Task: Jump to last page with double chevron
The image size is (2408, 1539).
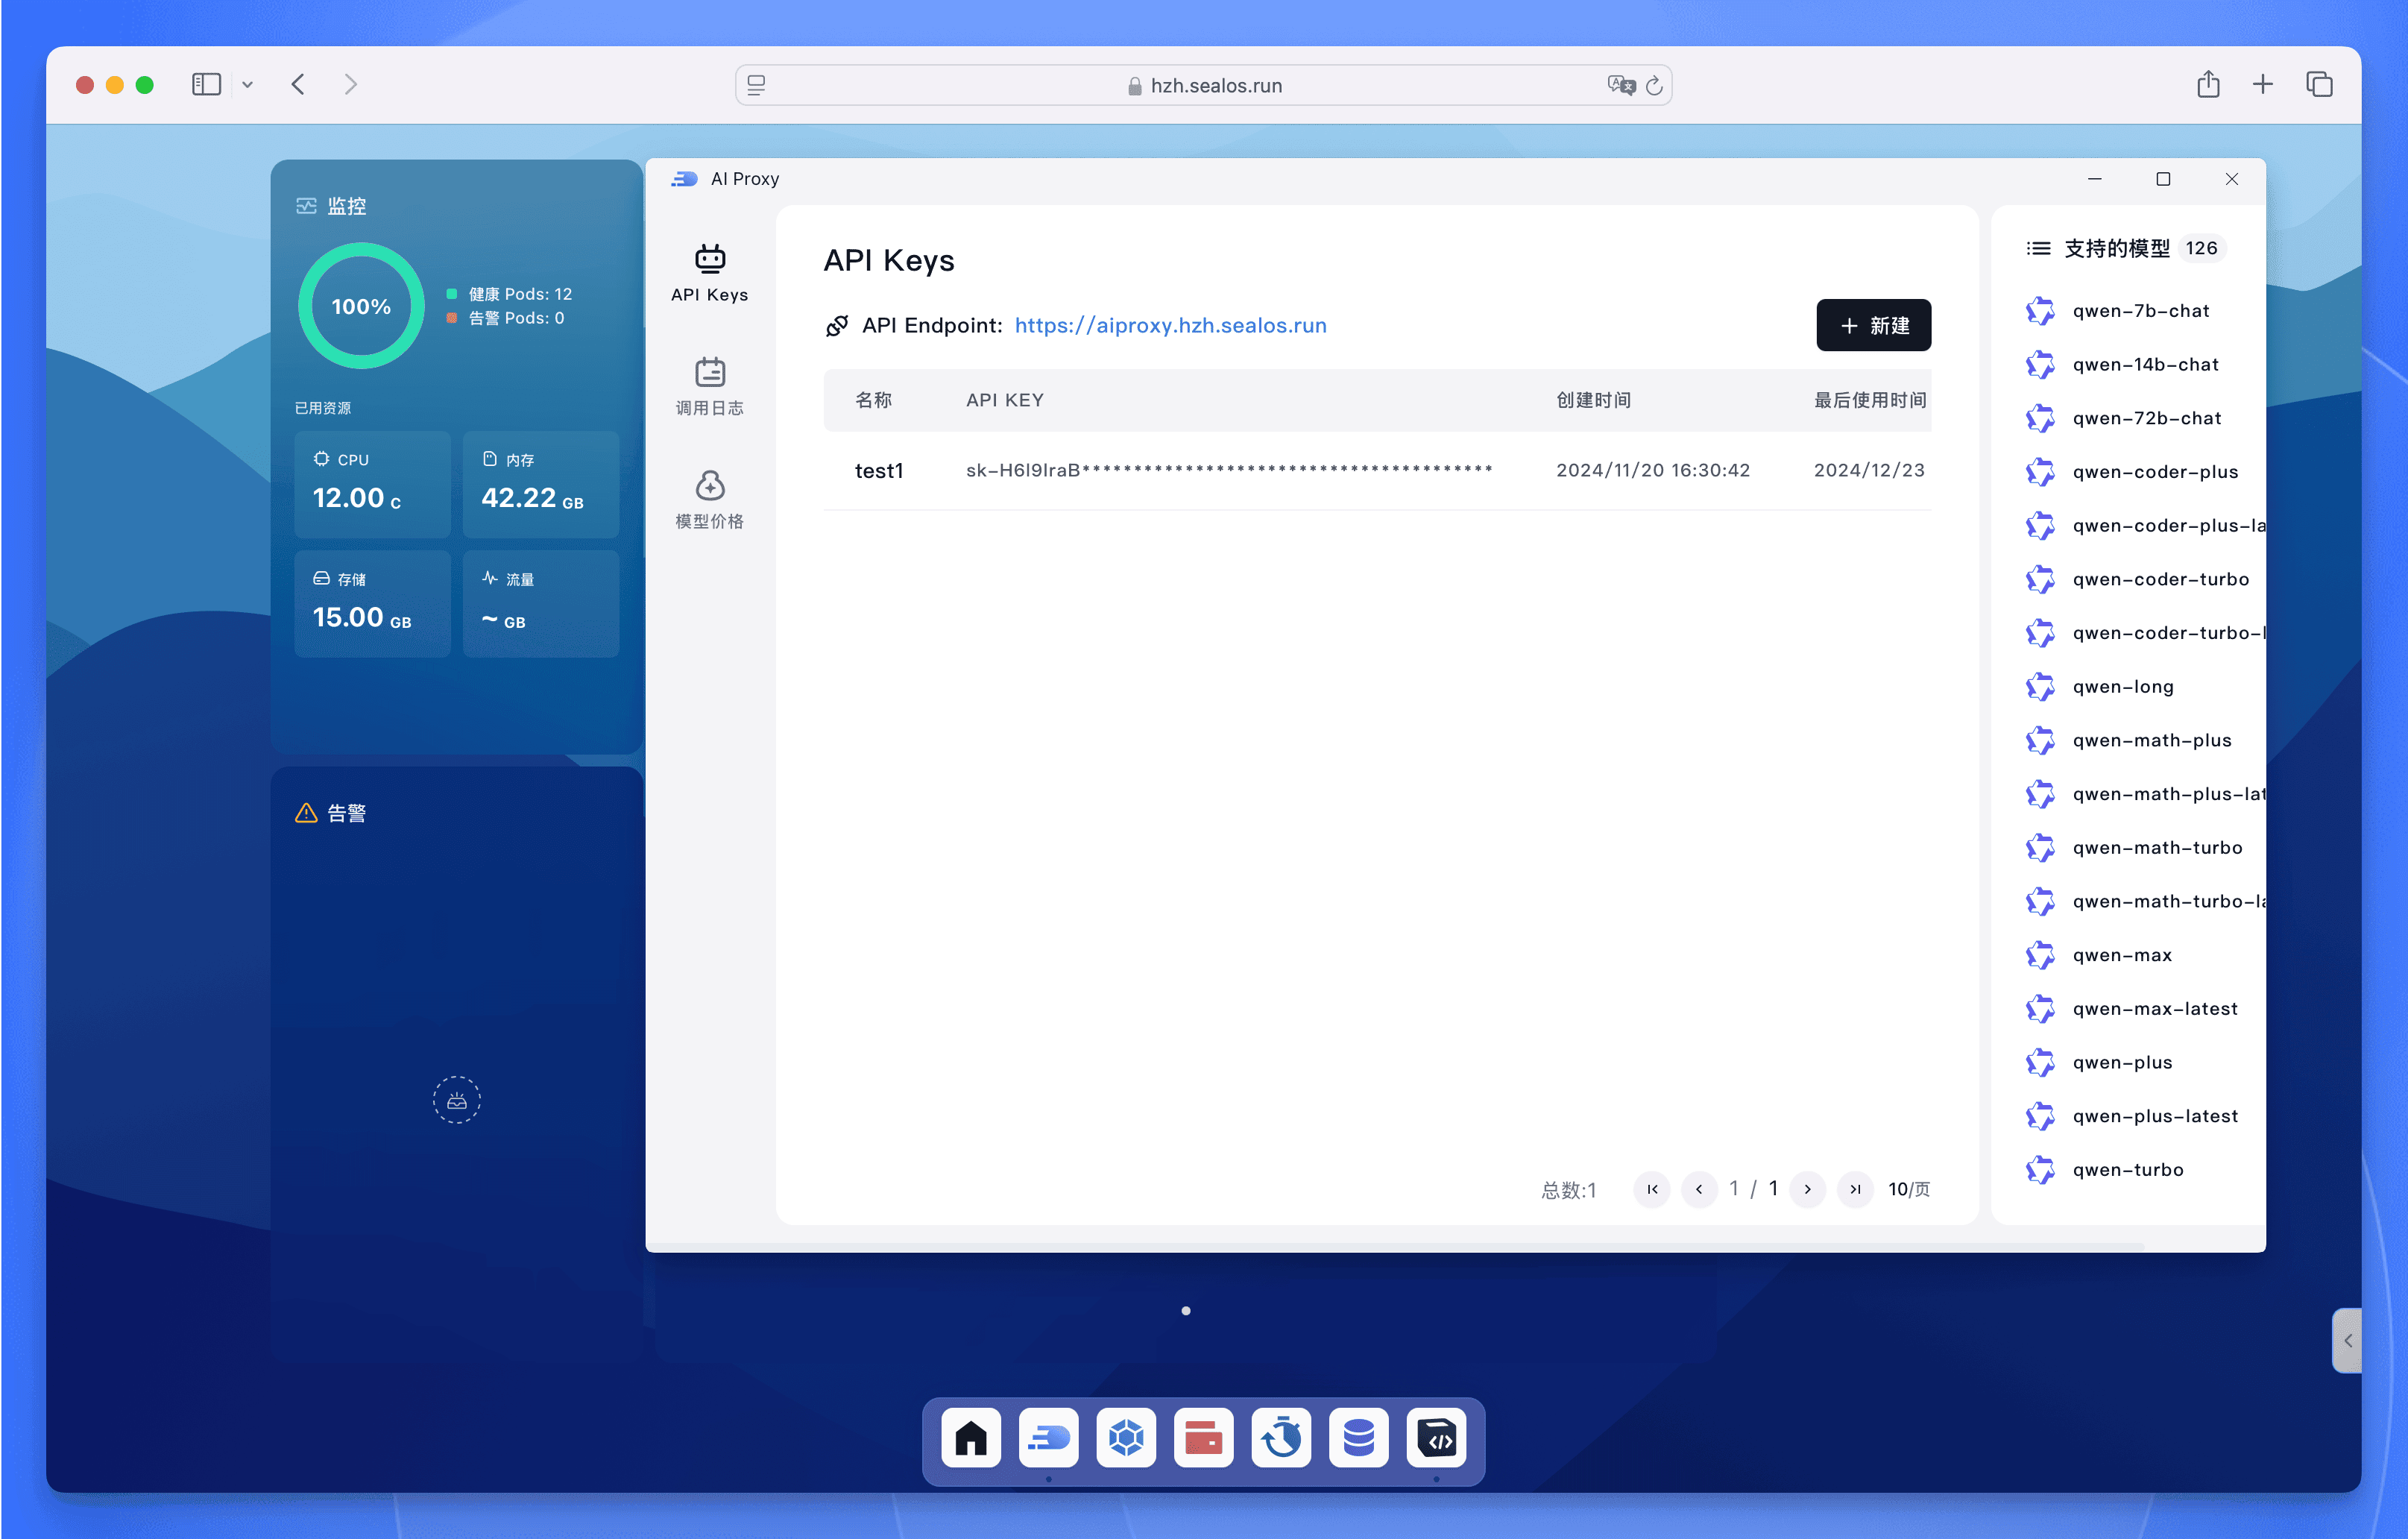Action: click(x=1855, y=1189)
